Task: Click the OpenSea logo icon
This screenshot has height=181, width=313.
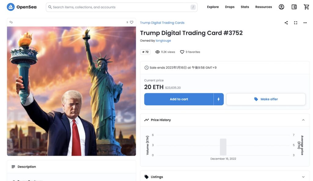Action: coord(11,7)
